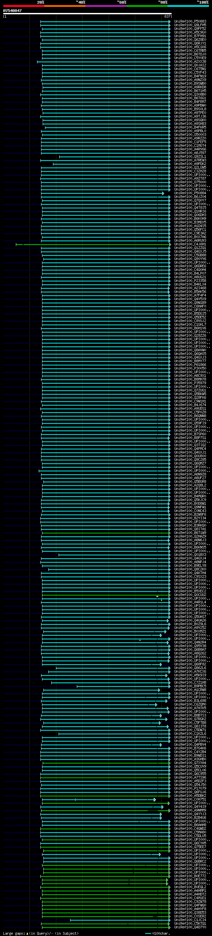
Task: Open hit UniRef100_B7FH91
Action: [190, 36]
